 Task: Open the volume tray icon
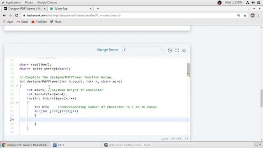253,2
